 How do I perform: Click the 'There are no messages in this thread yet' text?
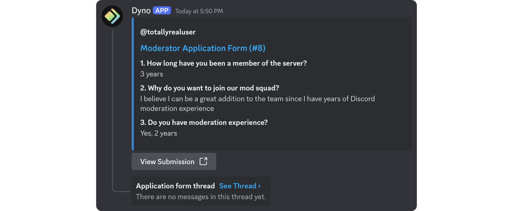(201, 197)
